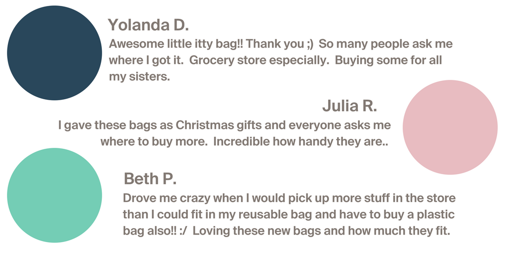
Task: Click the line mentioning 'Grocery store especially'
Action: (275, 61)
